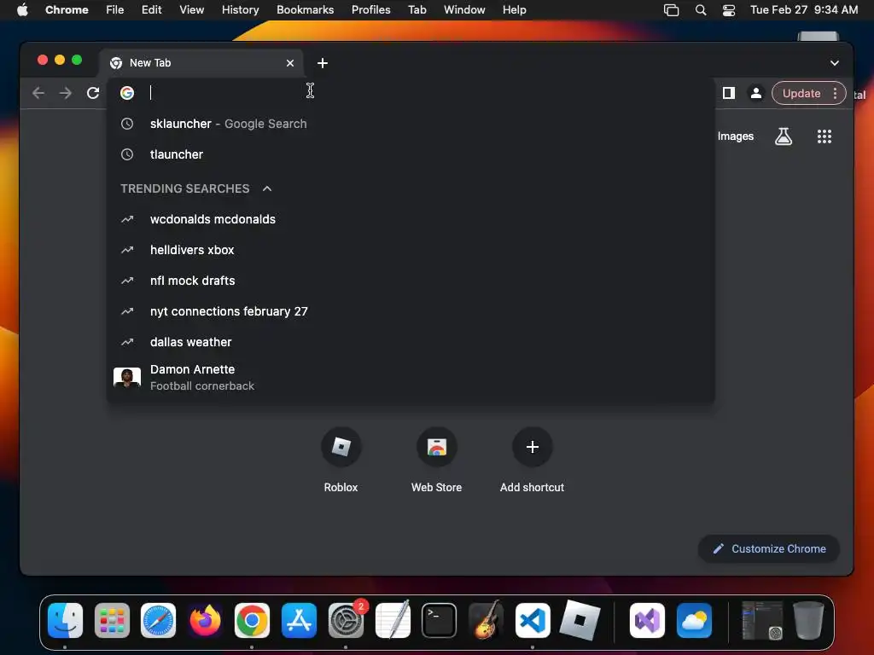Select the tlauncher history suggestion
The image size is (874, 655).
click(411, 154)
